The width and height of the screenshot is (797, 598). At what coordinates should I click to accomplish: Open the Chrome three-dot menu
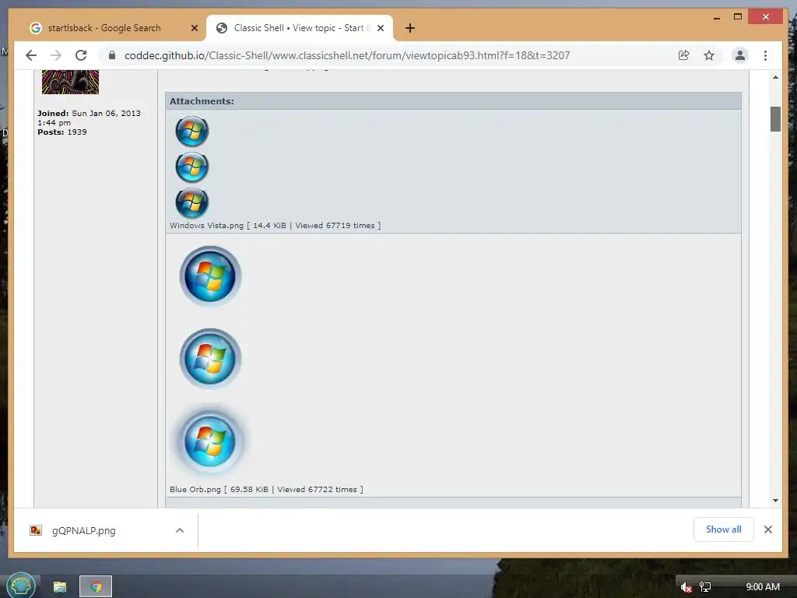coord(766,55)
